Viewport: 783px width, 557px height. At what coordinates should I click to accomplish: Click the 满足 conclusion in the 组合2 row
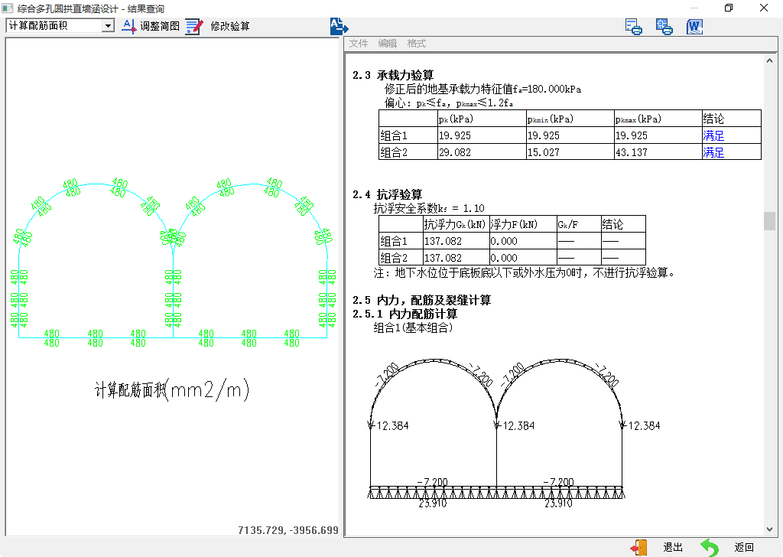(x=713, y=152)
